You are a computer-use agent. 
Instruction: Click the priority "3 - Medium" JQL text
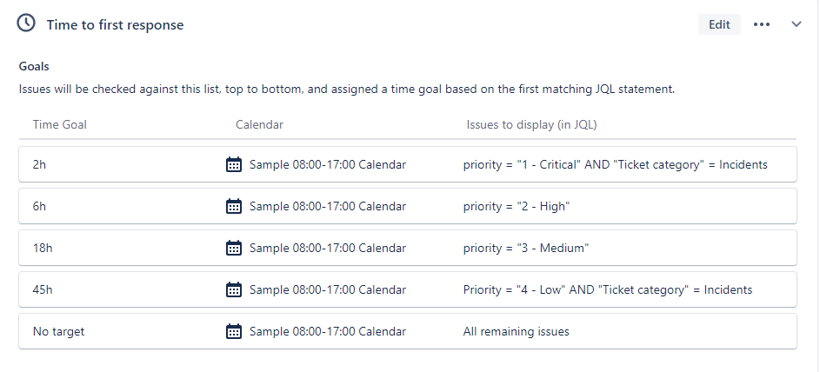coord(525,249)
